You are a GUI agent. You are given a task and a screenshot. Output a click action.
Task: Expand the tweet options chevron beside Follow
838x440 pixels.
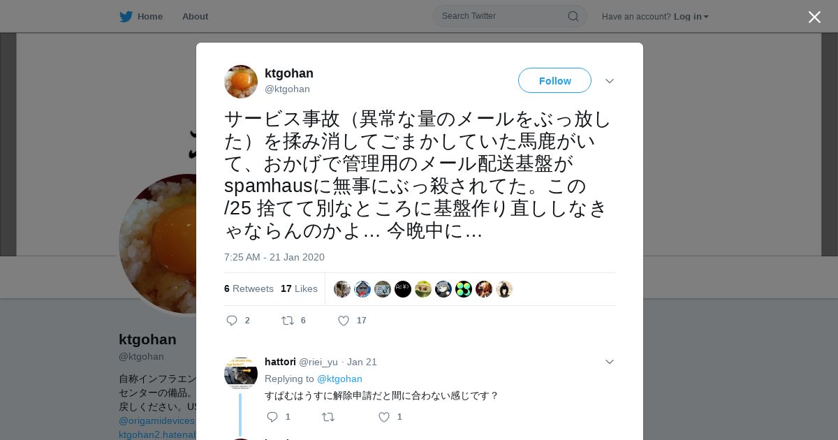pos(610,81)
